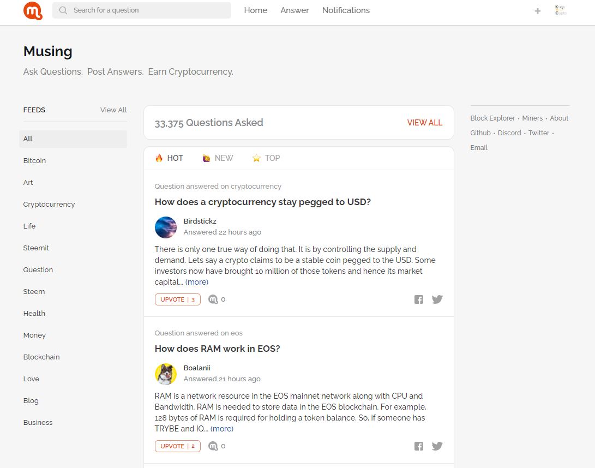This screenshot has height=468, width=595.
Task: Upvote the USD pegged answer
Action: [x=178, y=299]
